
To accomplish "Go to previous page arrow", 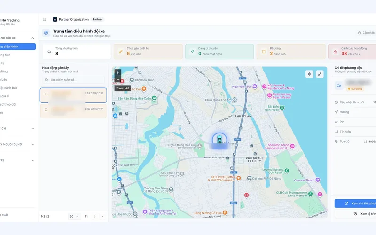I will click(94, 216).
